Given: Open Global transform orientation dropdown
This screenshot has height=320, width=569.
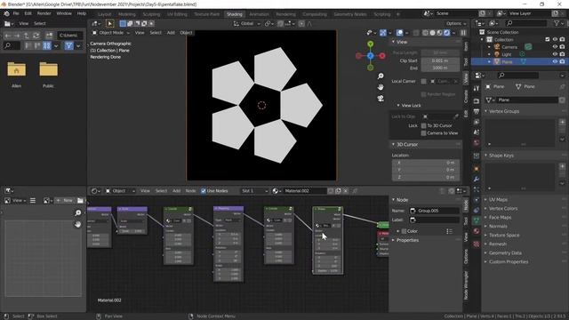Looking at the screenshot, I should [247, 24].
